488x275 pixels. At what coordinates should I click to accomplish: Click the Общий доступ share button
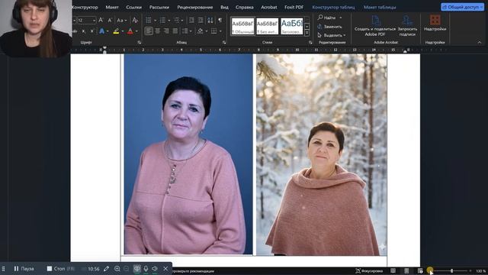click(462, 7)
